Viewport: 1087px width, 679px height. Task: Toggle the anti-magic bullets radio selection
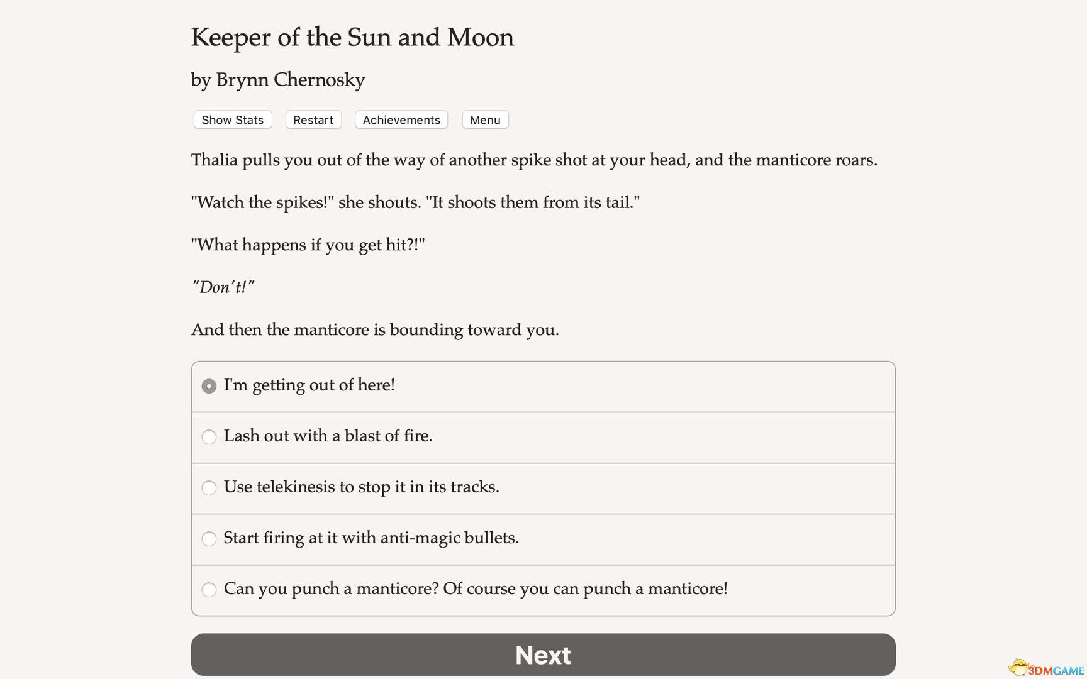[x=209, y=539]
